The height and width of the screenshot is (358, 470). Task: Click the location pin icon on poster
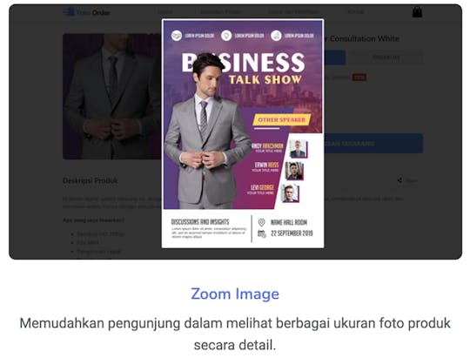(x=261, y=222)
